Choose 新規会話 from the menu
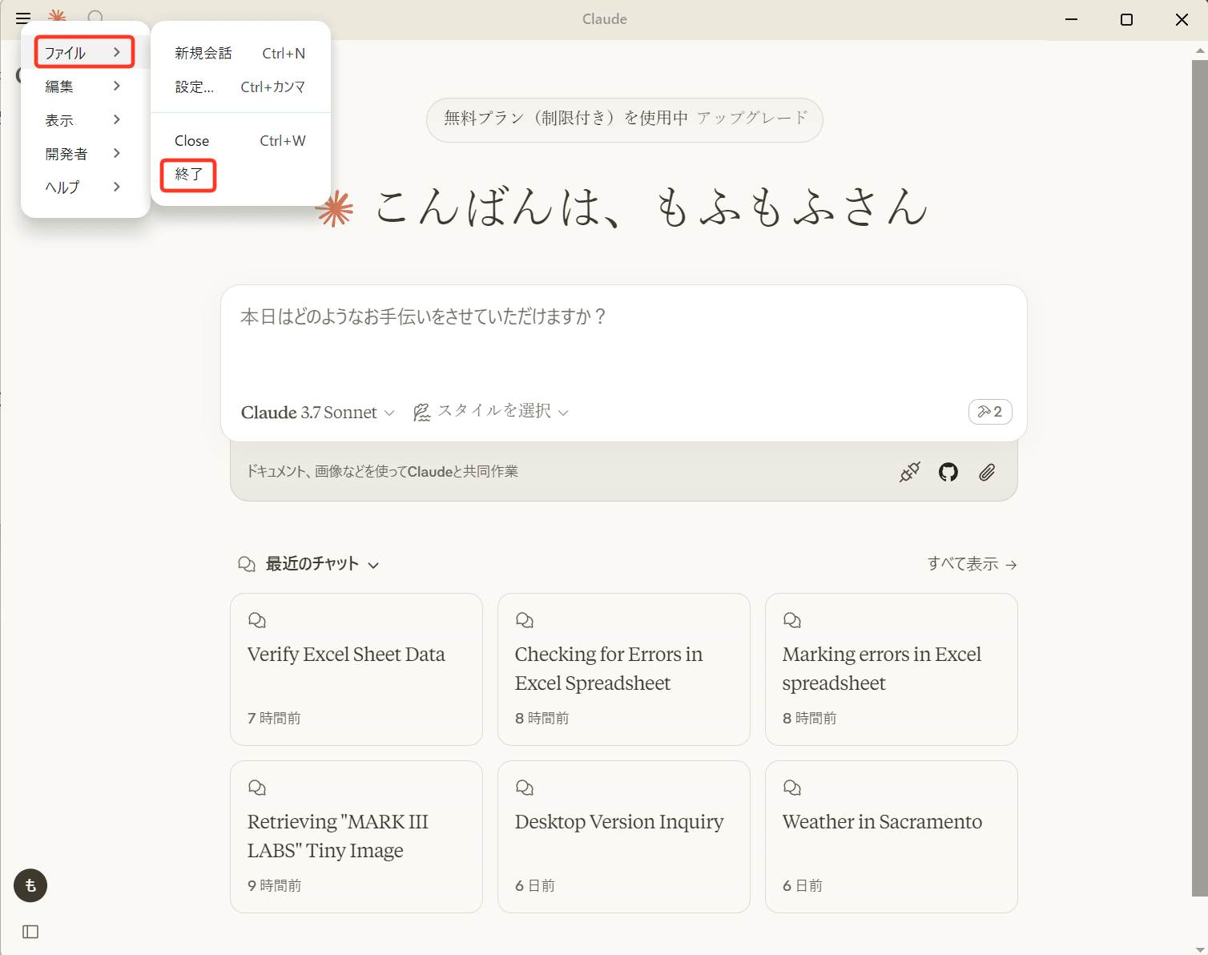1208x955 pixels. point(203,53)
